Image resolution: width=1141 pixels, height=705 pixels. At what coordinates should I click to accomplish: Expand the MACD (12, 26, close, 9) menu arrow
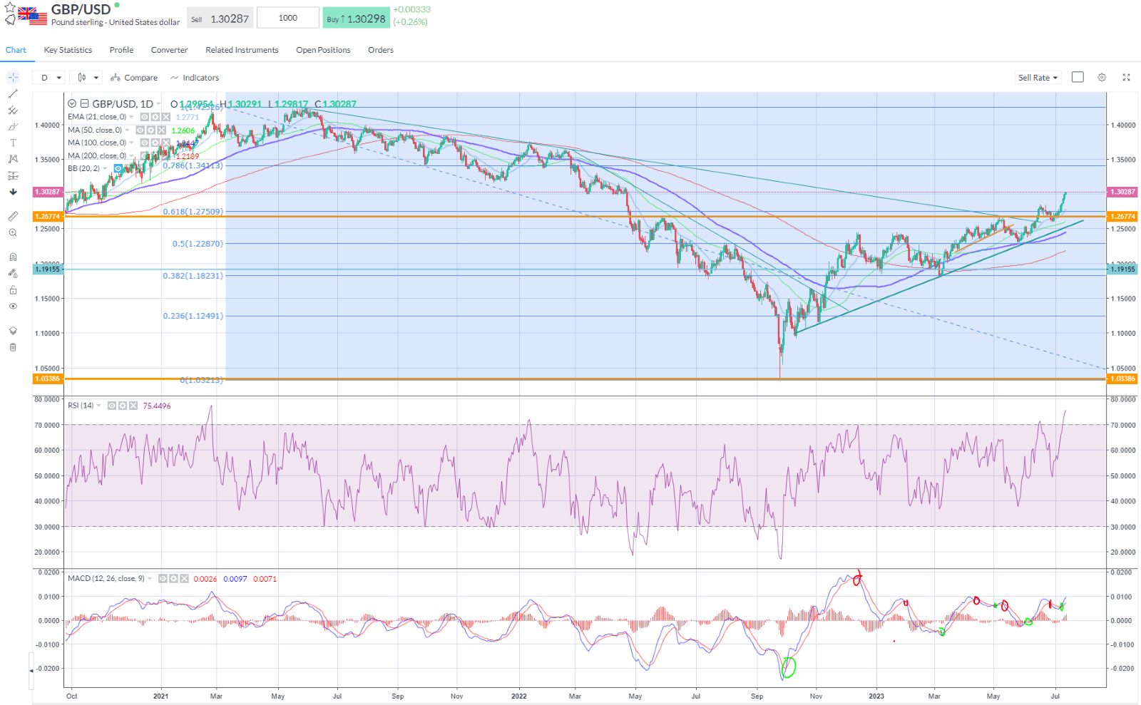pyautogui.click(x=150, y=579)
